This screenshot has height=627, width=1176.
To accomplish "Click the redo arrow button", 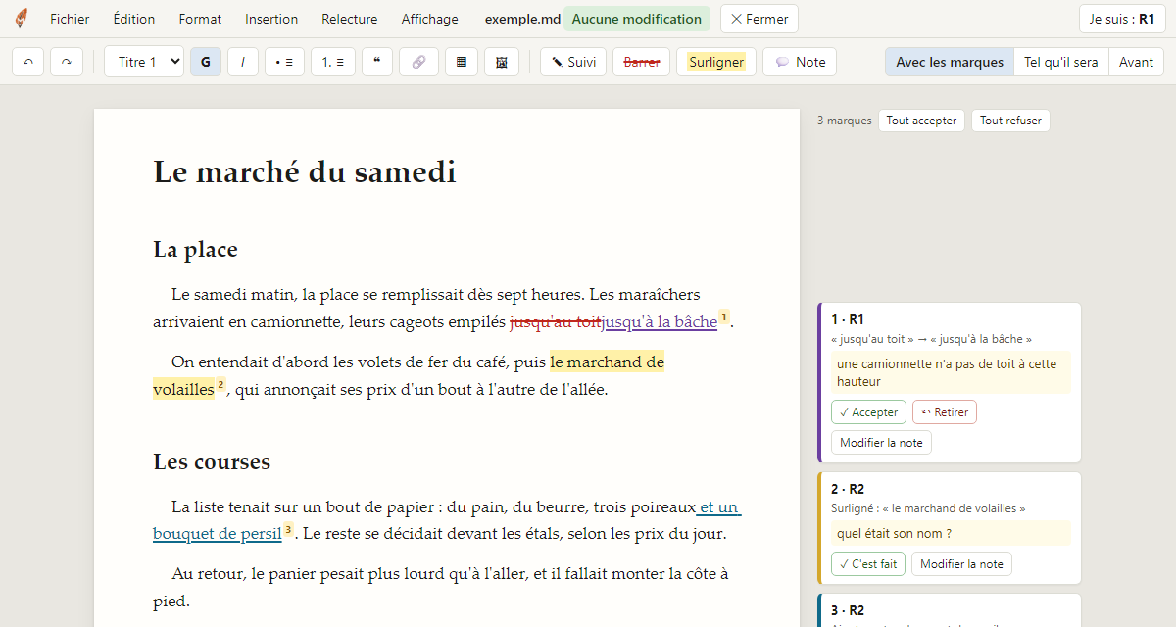I will pos(67,62).
